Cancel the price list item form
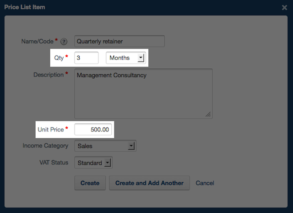The height and width of the screenshot is (213, 293). pos(205,183)
